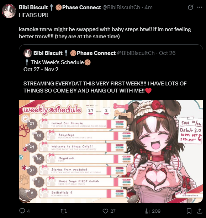Viewport: 206px width, 218px height.
Task: Open the three-dot more options menu
Action: 200,7
